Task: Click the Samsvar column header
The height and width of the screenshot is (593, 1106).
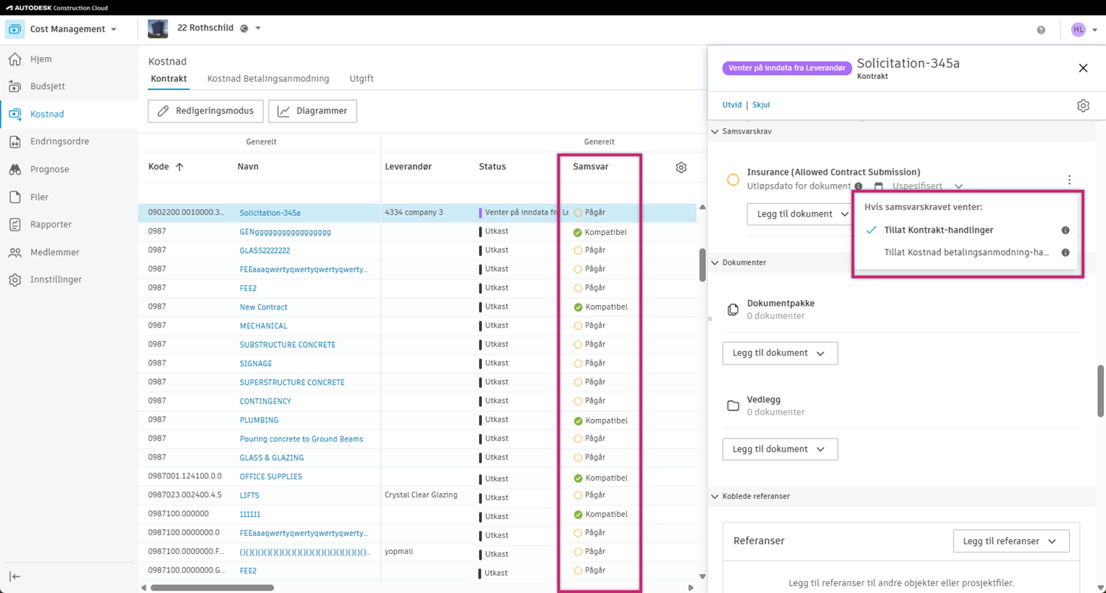Action: 591,167
